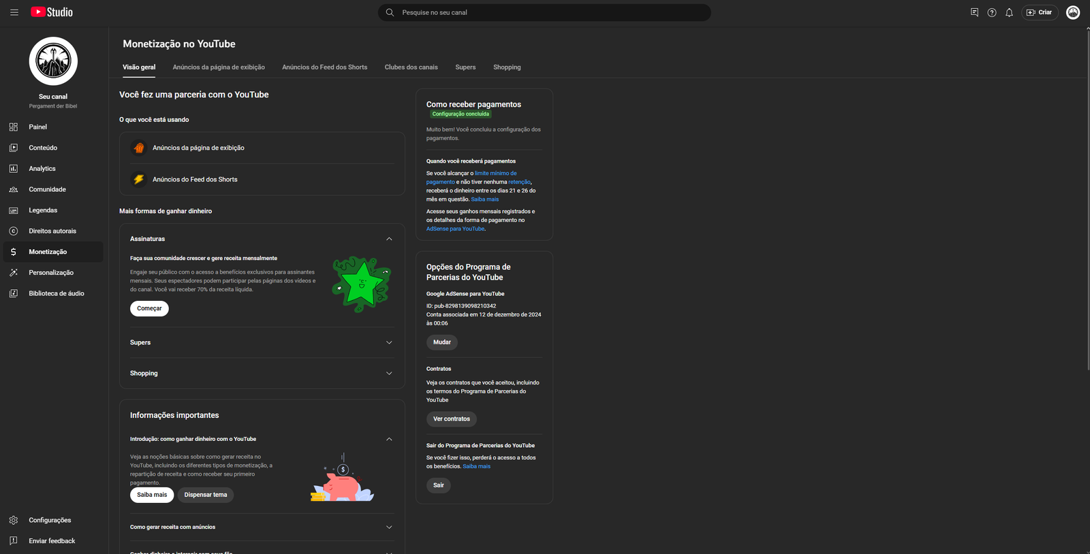Click the channel profile picture in sidebar

coord(53,61)
